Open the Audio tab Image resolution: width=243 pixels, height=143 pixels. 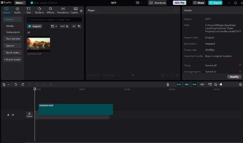click(x=17, y=11)
